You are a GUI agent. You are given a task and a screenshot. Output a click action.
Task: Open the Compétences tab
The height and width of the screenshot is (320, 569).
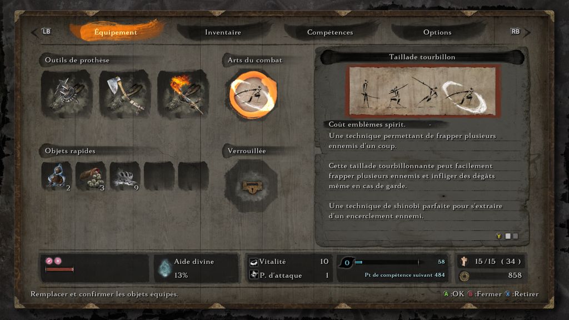click(x=330, y=32)
